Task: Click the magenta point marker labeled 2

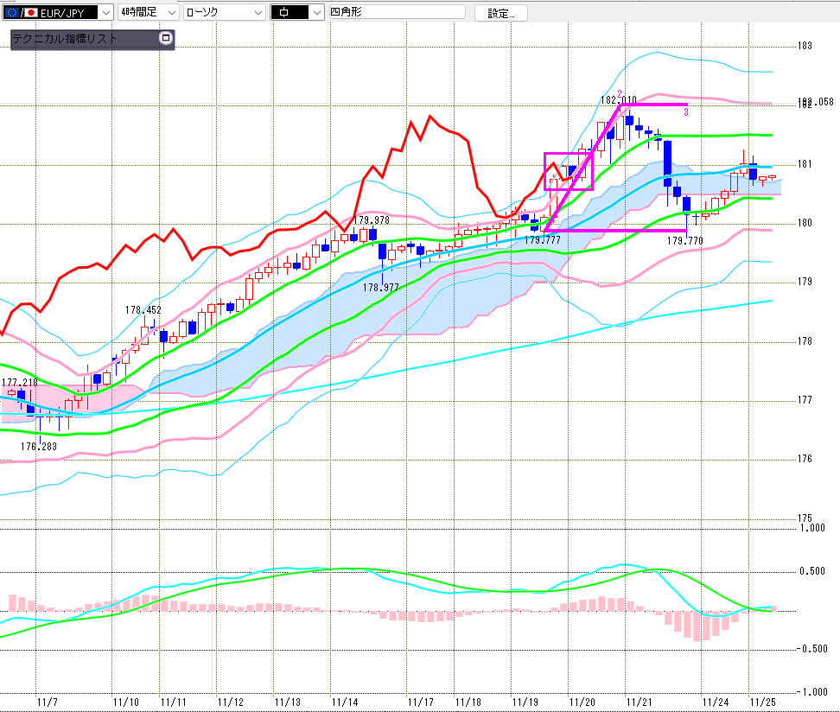Action: [620, 93]
